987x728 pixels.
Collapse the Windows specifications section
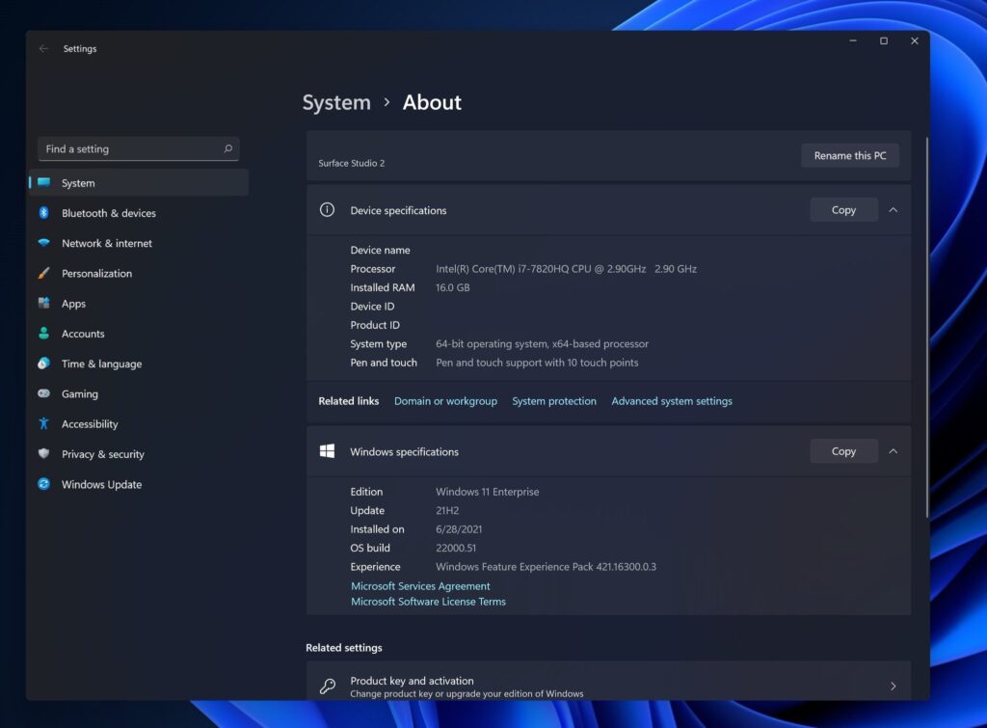(893, 450)
